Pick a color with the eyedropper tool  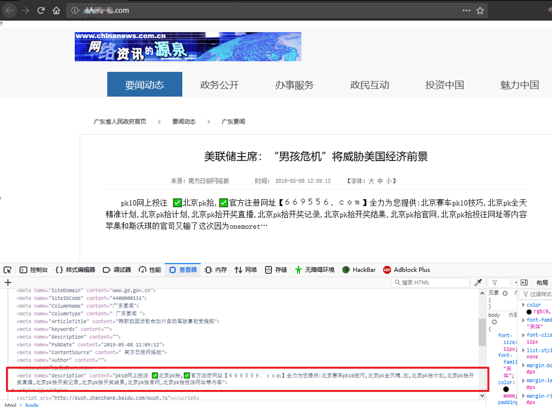(x=478, y=283)
